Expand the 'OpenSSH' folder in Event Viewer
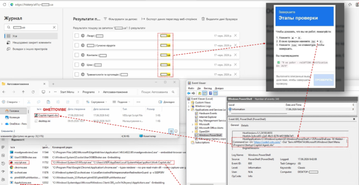 pos(193,131)
